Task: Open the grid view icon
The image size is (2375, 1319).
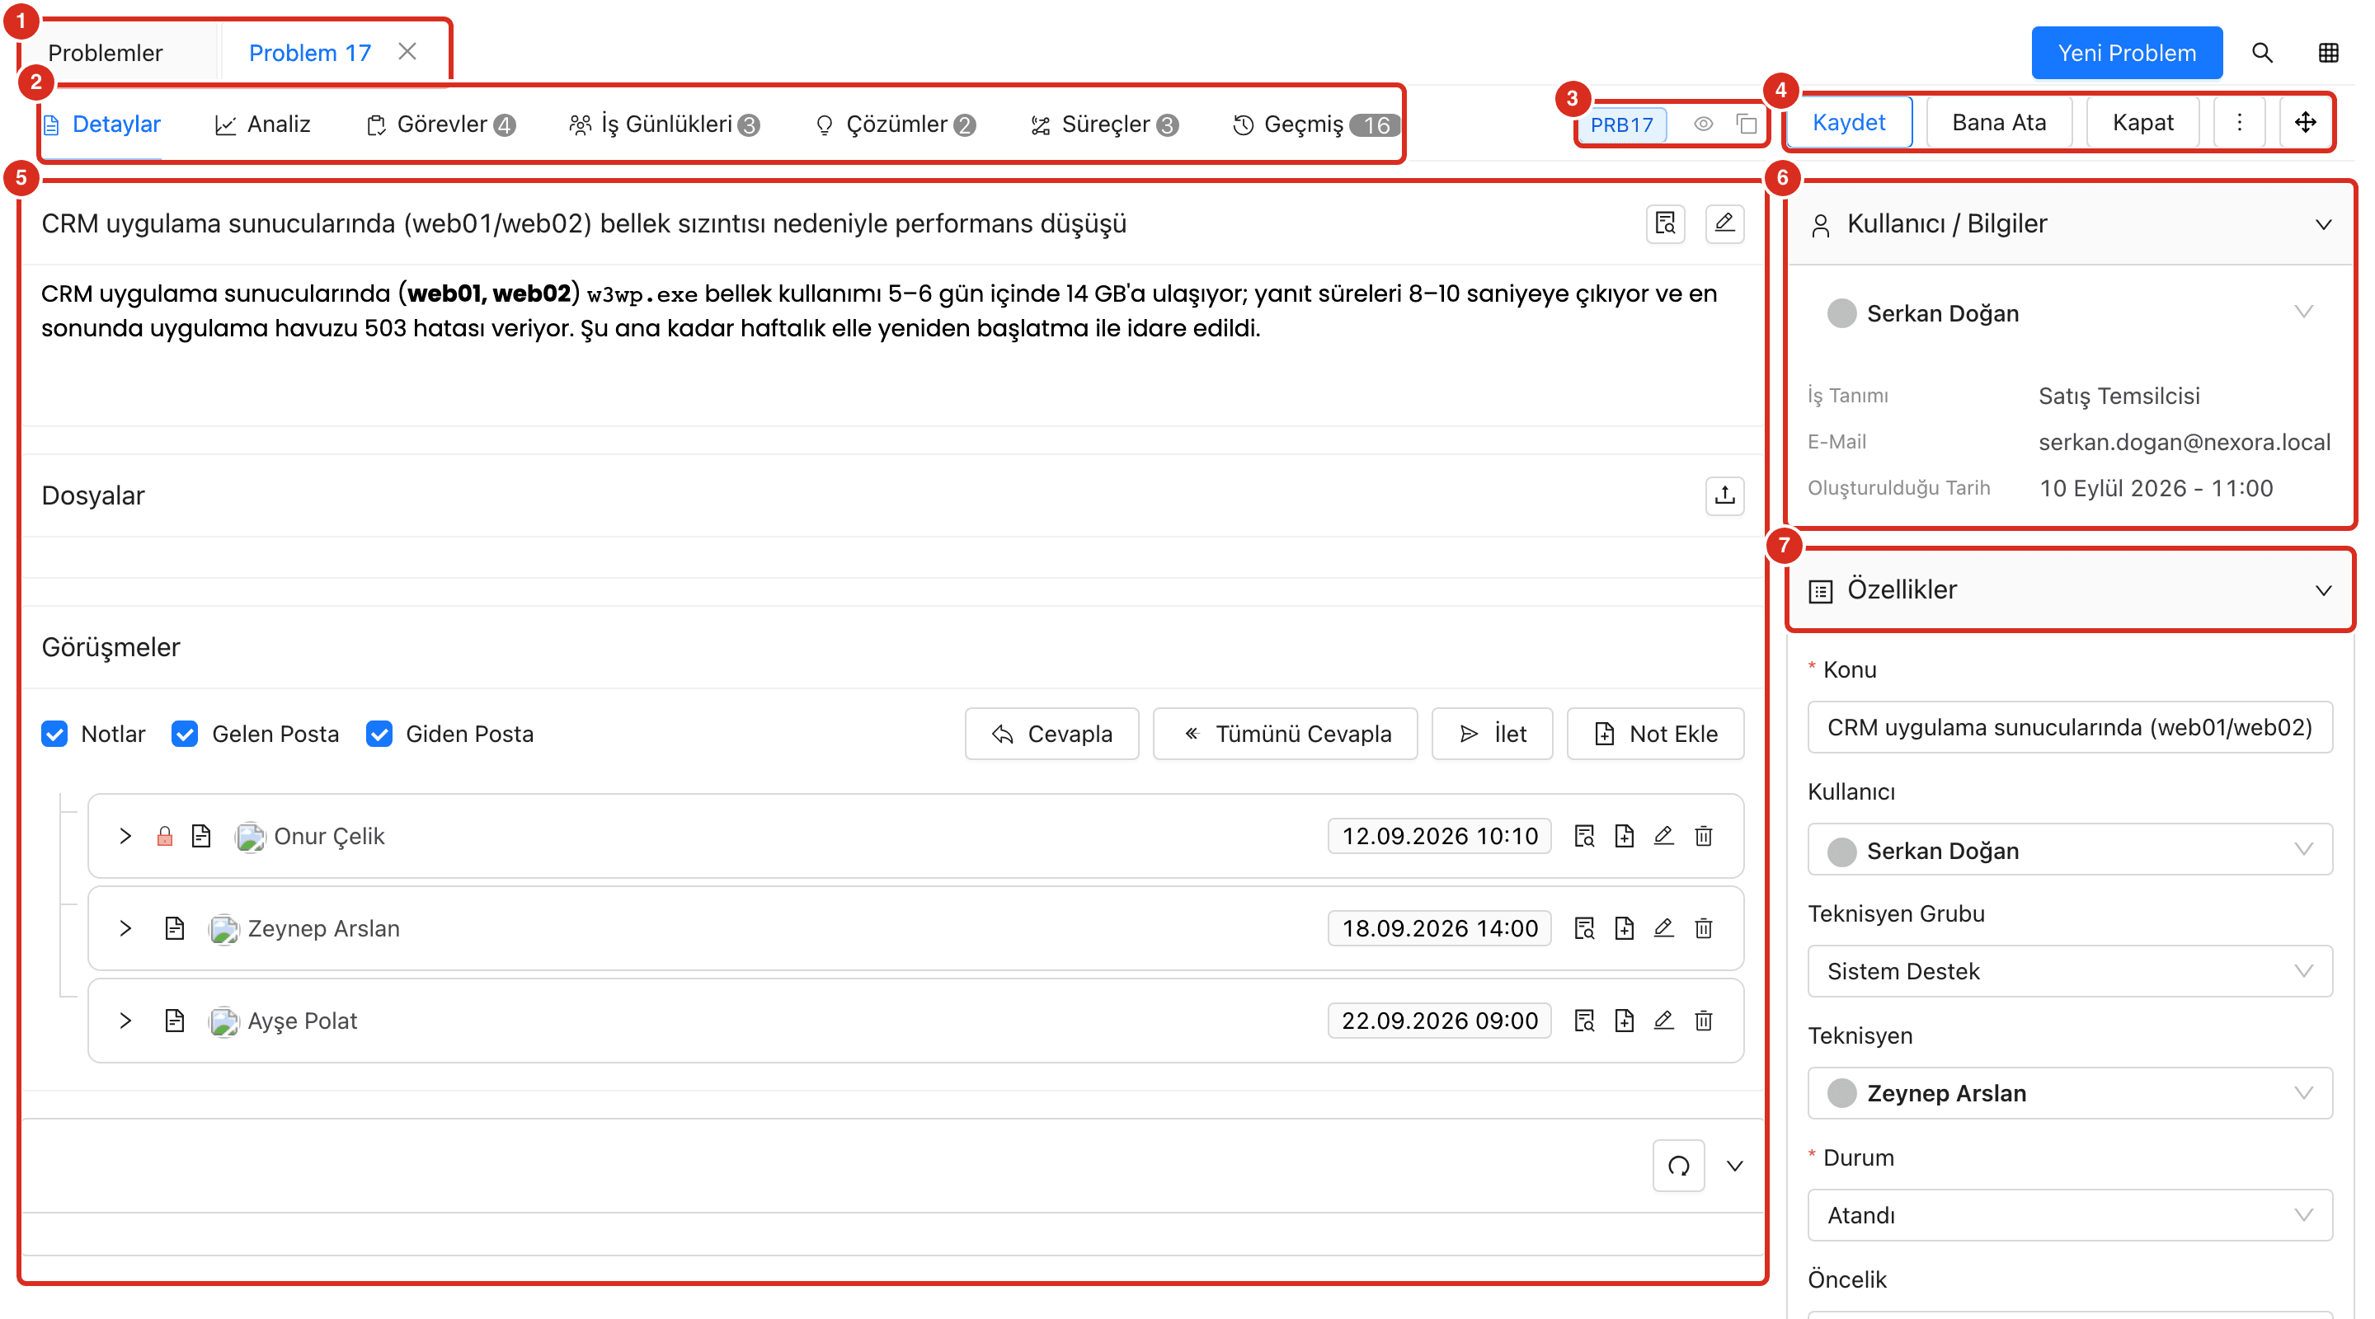Action: (x=2328, y=53)
